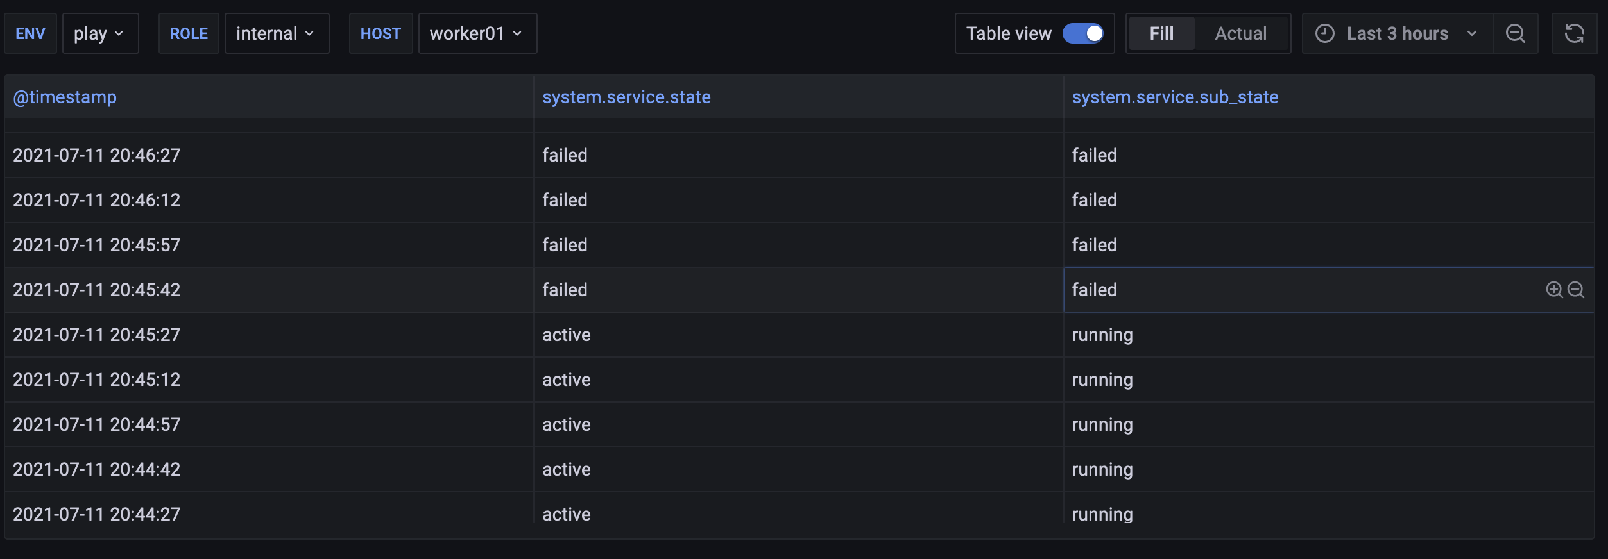This screenshot has height=559, width=1608.
Task: Select timestamp 2021-07-11 20:45:57 cell
Action: point(269,245)
